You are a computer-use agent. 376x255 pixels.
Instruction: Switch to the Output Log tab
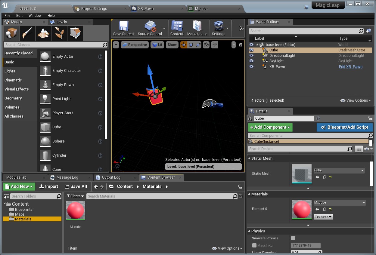(x=111, y=177)
